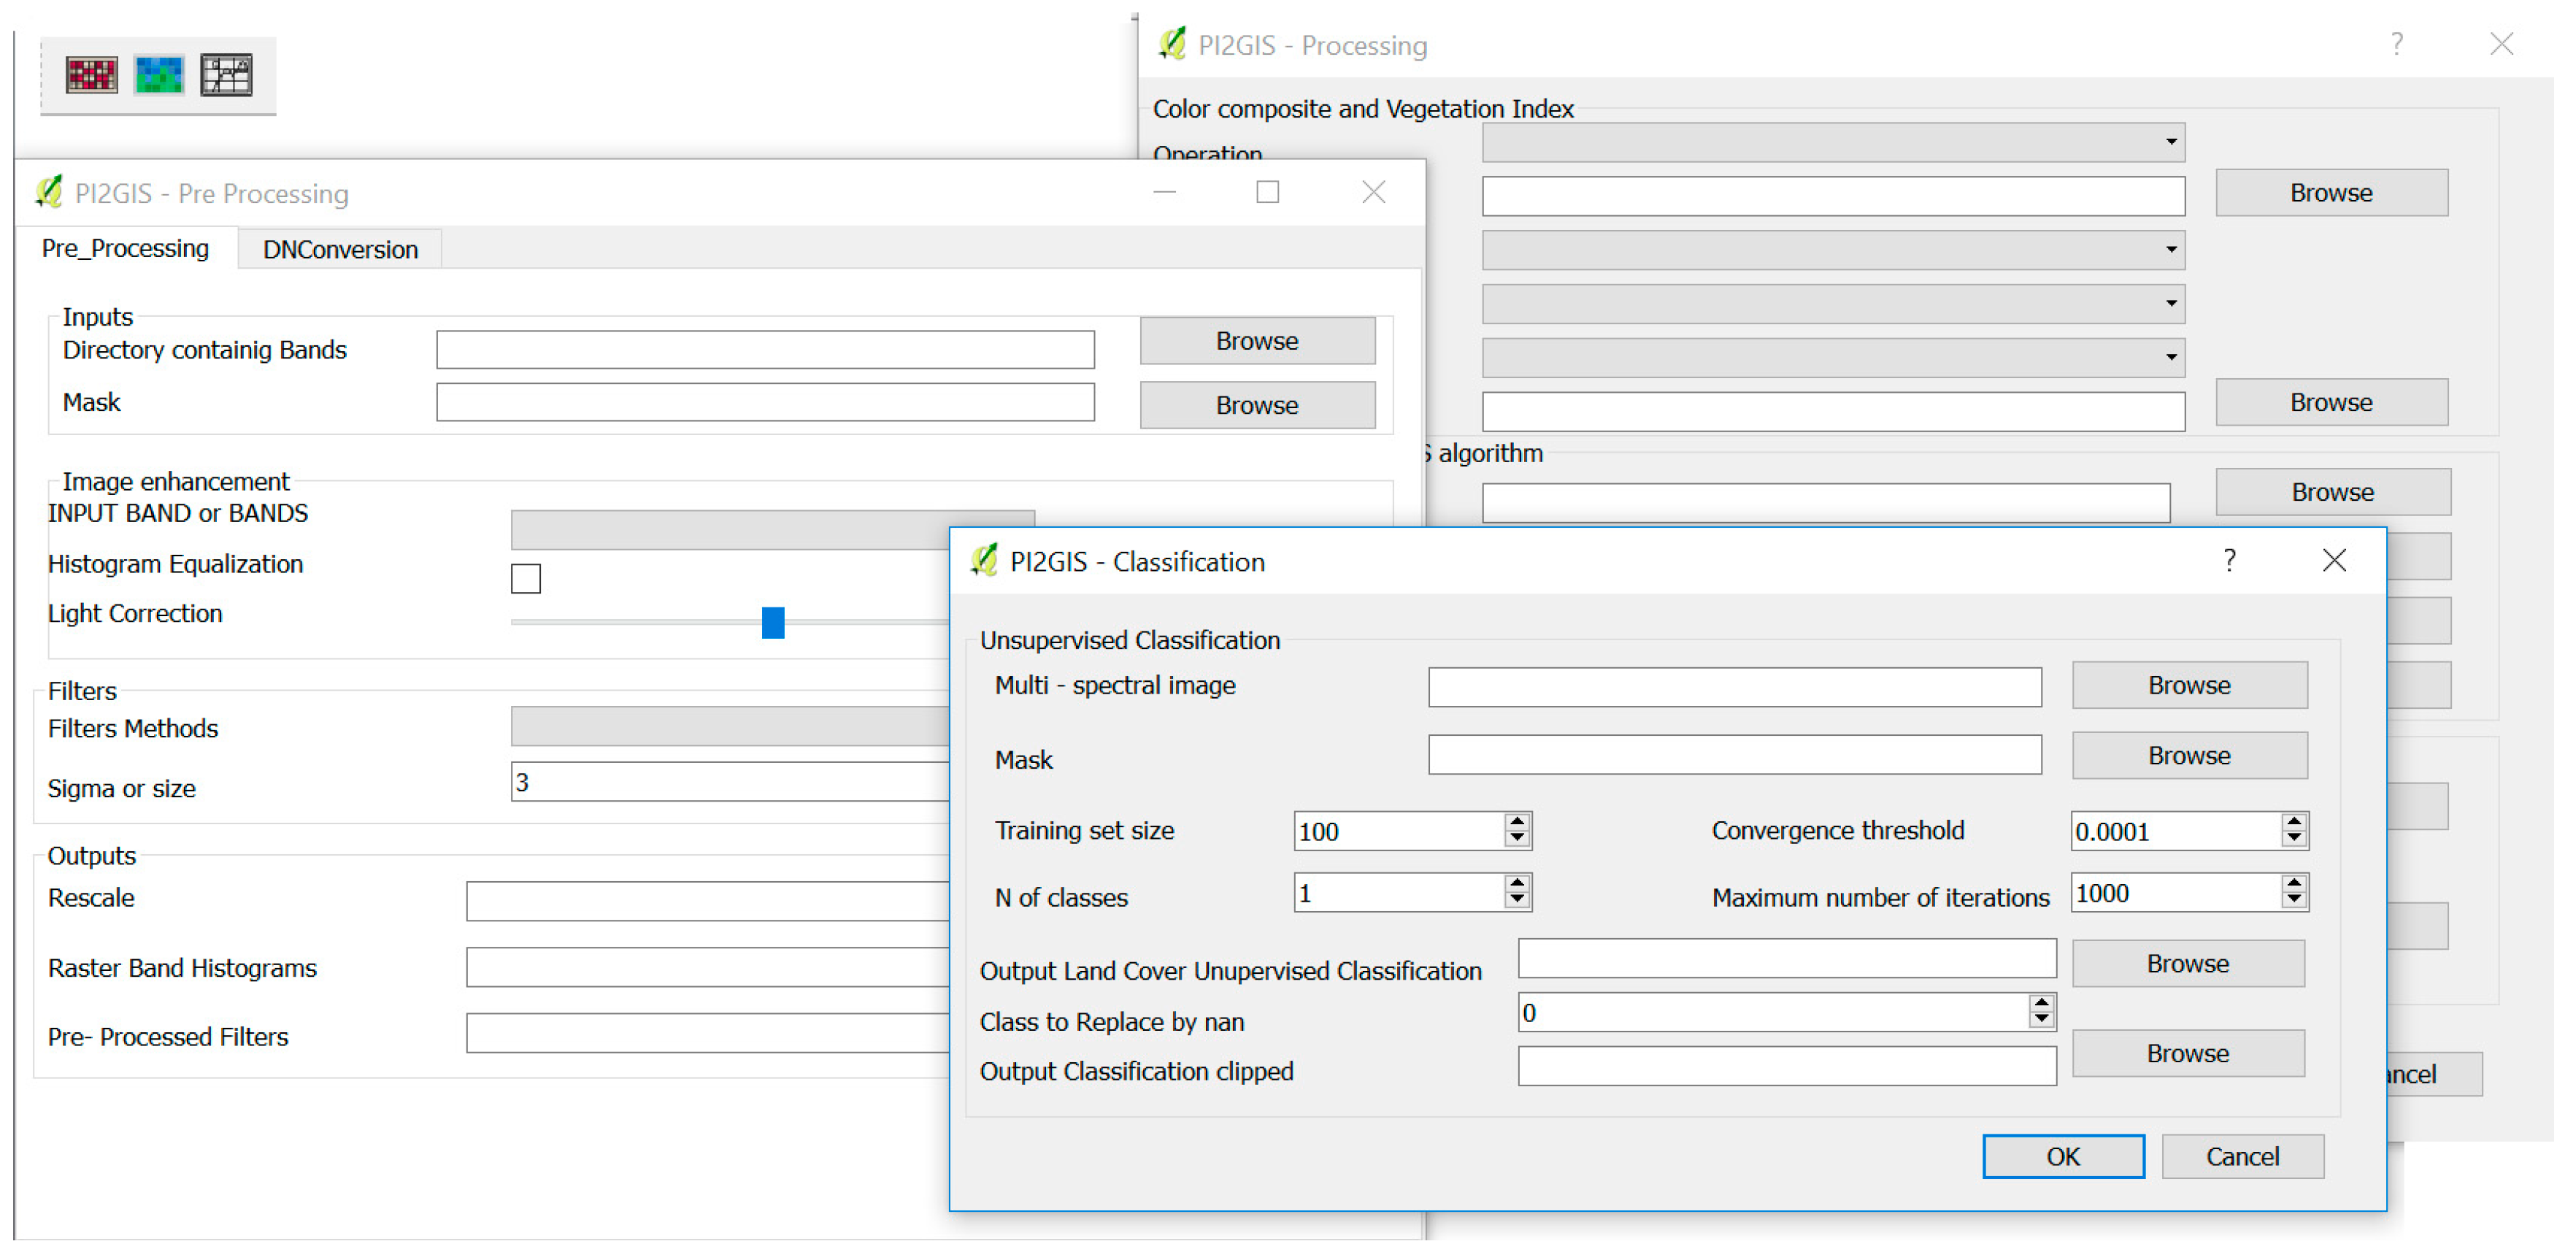Click the help question mark in Classification dialog
2576x1252 pixels.
click(2229, 561)
